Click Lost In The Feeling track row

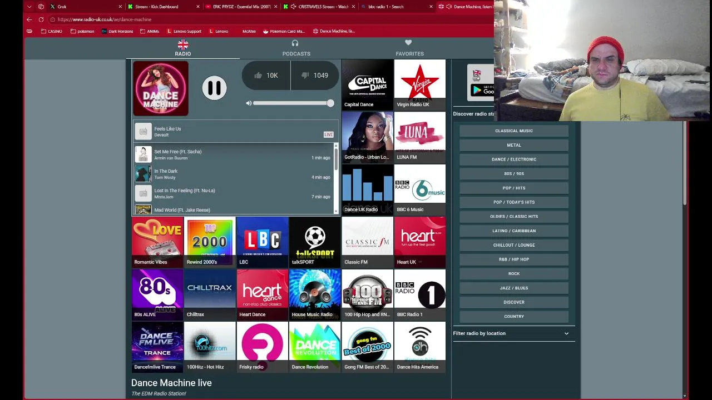click(233, 193)
